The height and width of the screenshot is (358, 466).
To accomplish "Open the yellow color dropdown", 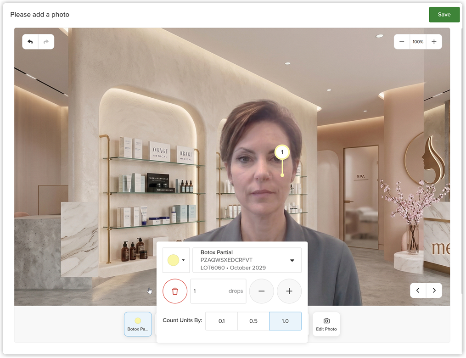I will (176, 260).
